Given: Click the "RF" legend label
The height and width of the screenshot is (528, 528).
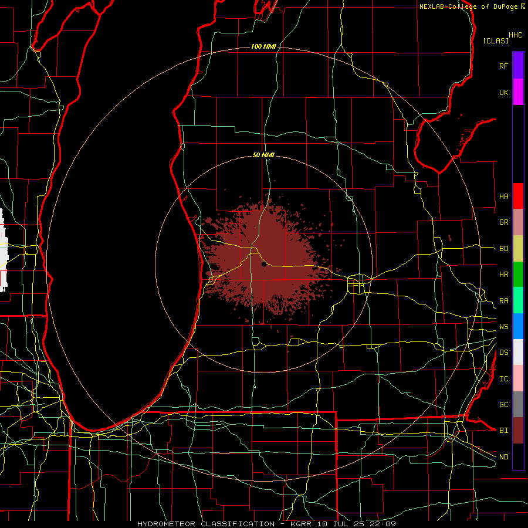Looking at the screenshot, I should 503,66.
